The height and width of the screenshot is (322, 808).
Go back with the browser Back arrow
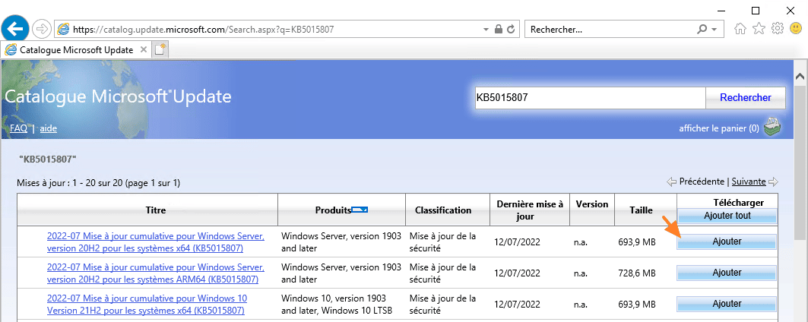point(15,29)
